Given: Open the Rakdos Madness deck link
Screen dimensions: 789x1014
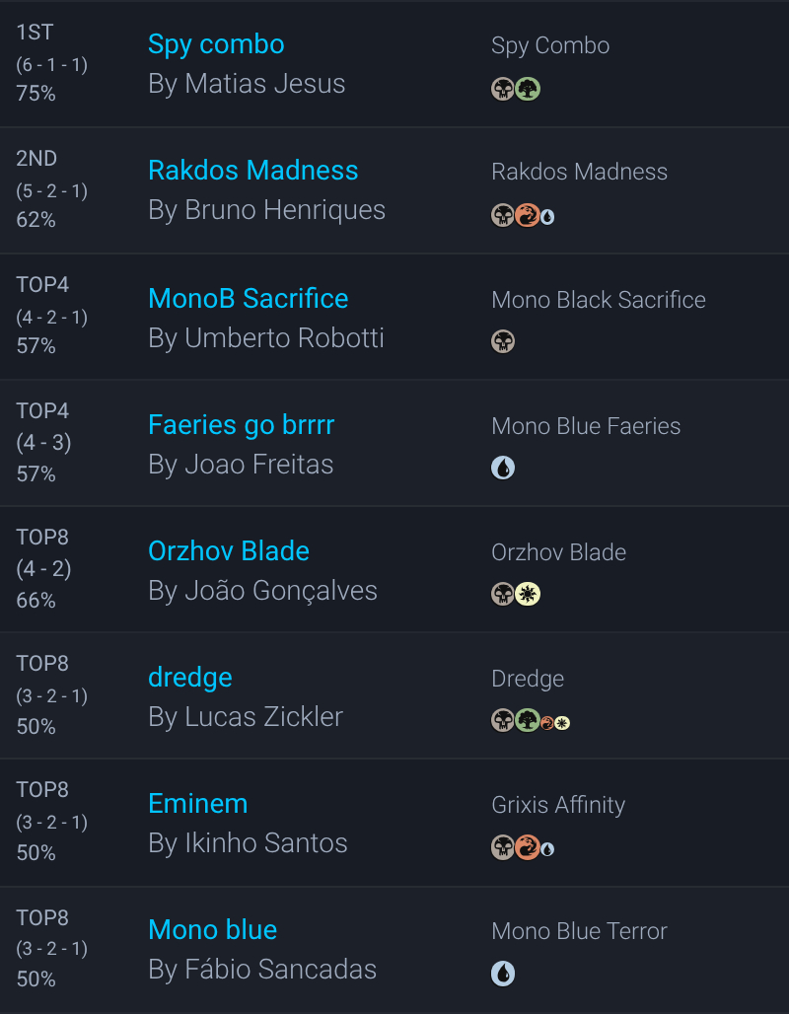Looking at the screenshot, I should click(x=252, y=171).
